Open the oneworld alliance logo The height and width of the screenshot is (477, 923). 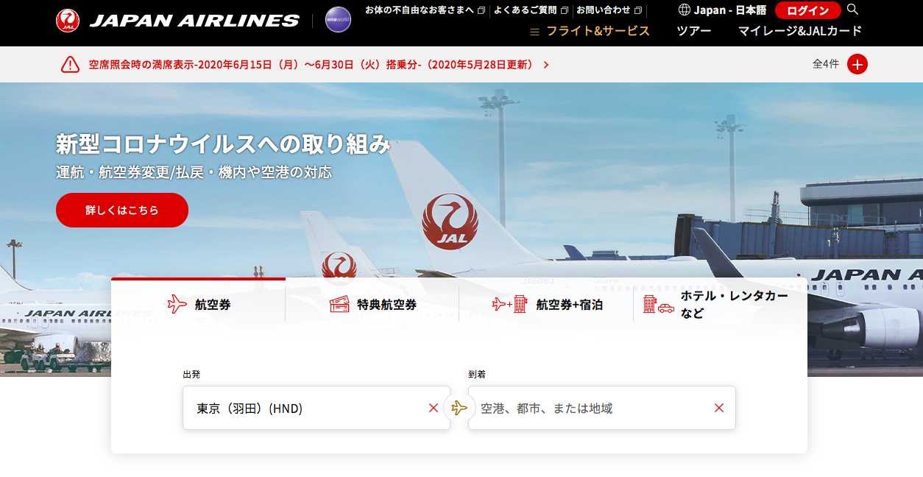tap(338, 20)
